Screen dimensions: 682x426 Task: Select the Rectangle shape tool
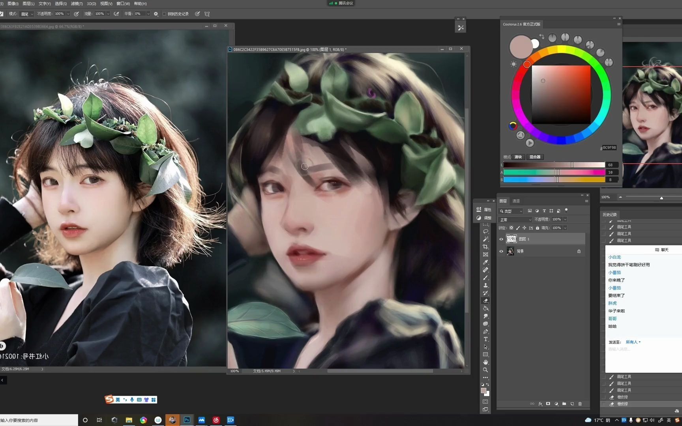coord(485,355)
